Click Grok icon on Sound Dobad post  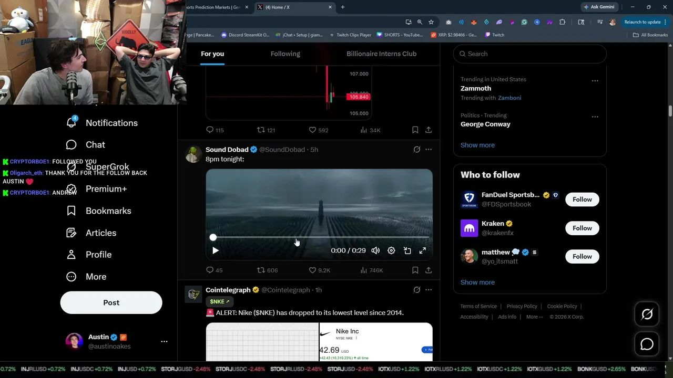[417, 150]
